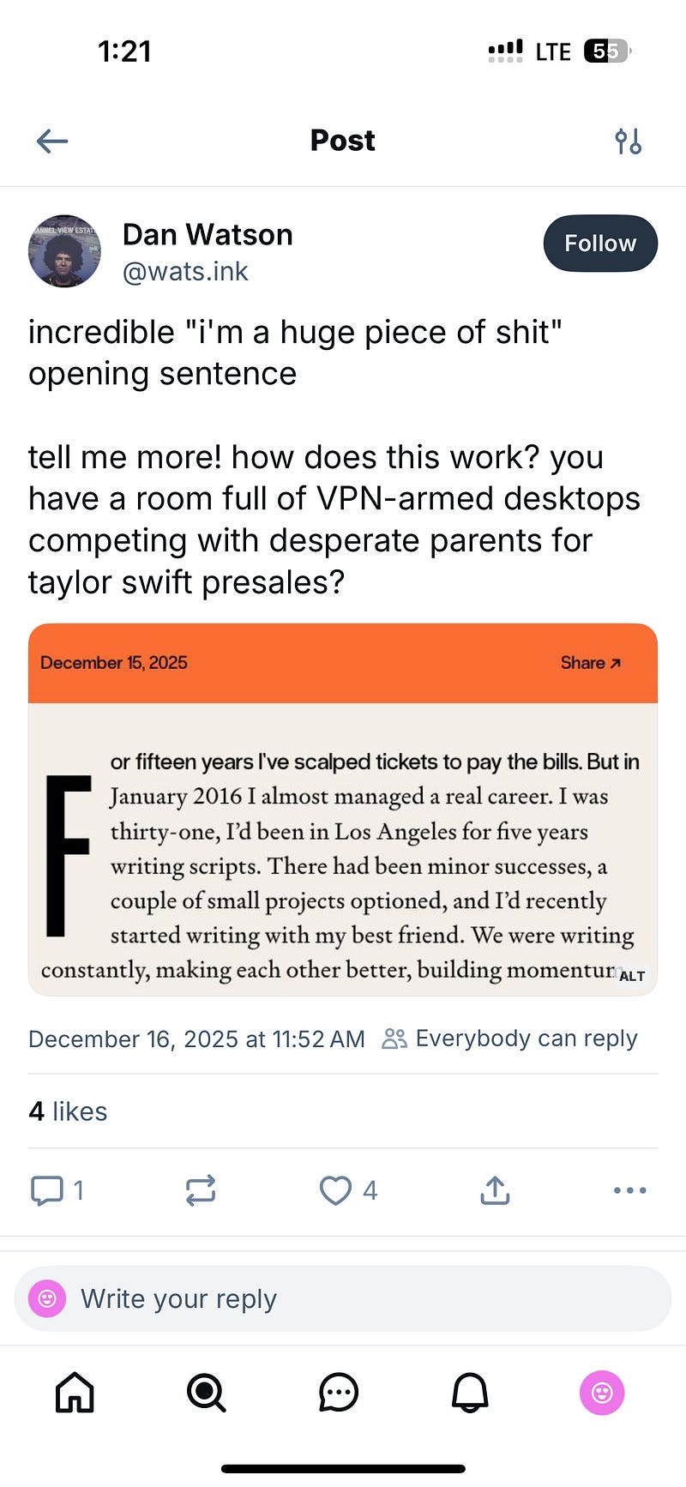Tap the back arrow icon
Viewport: 686px width, 1487px height.
(x=52, y=141)
